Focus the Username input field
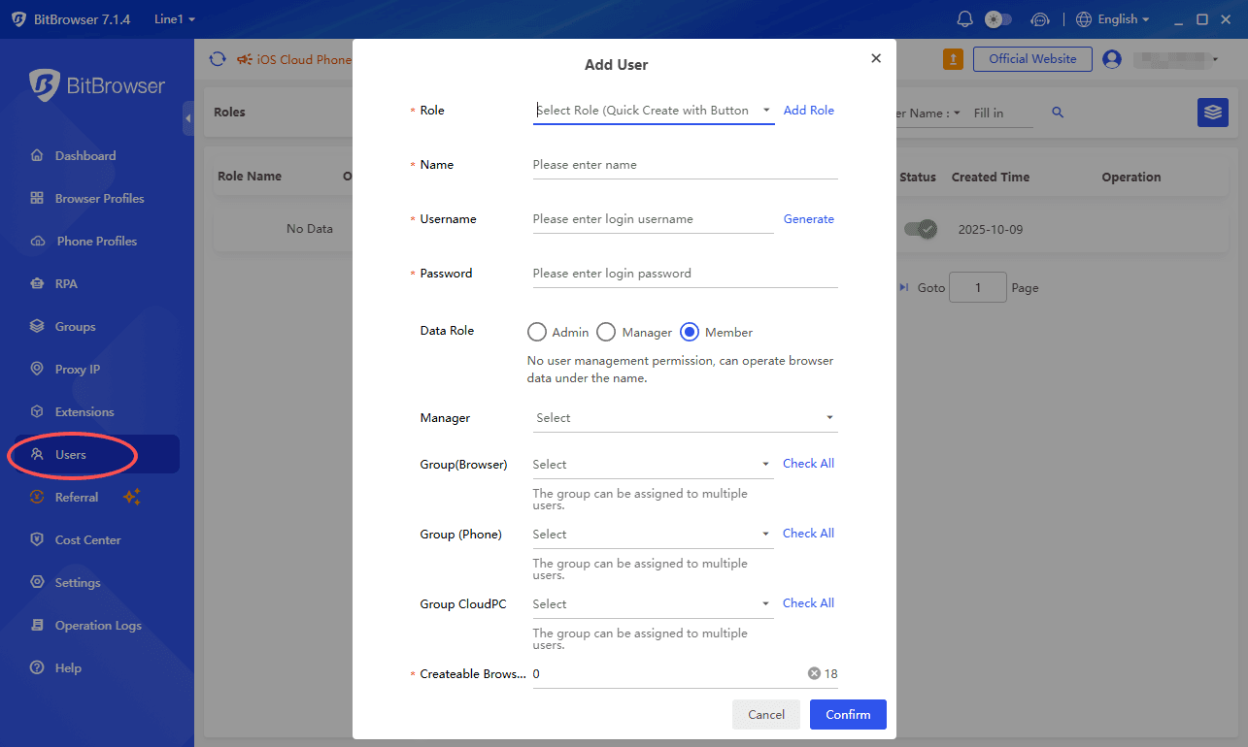This screenshot has width=1248, height=747. point(654,219)
